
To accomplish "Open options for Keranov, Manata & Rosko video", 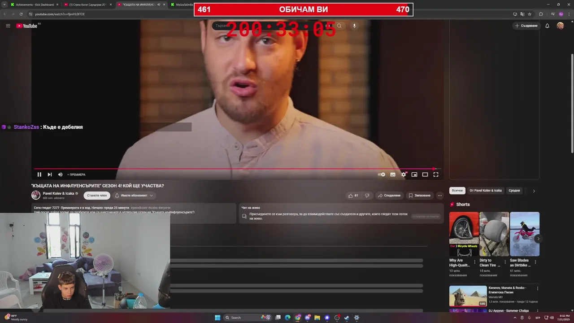I will [538, 288].
